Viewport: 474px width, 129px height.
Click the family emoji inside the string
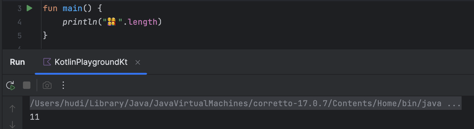coord(111,22)
